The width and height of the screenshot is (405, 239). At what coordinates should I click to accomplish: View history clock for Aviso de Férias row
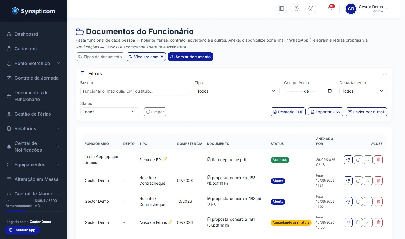[x=358, y=222]
